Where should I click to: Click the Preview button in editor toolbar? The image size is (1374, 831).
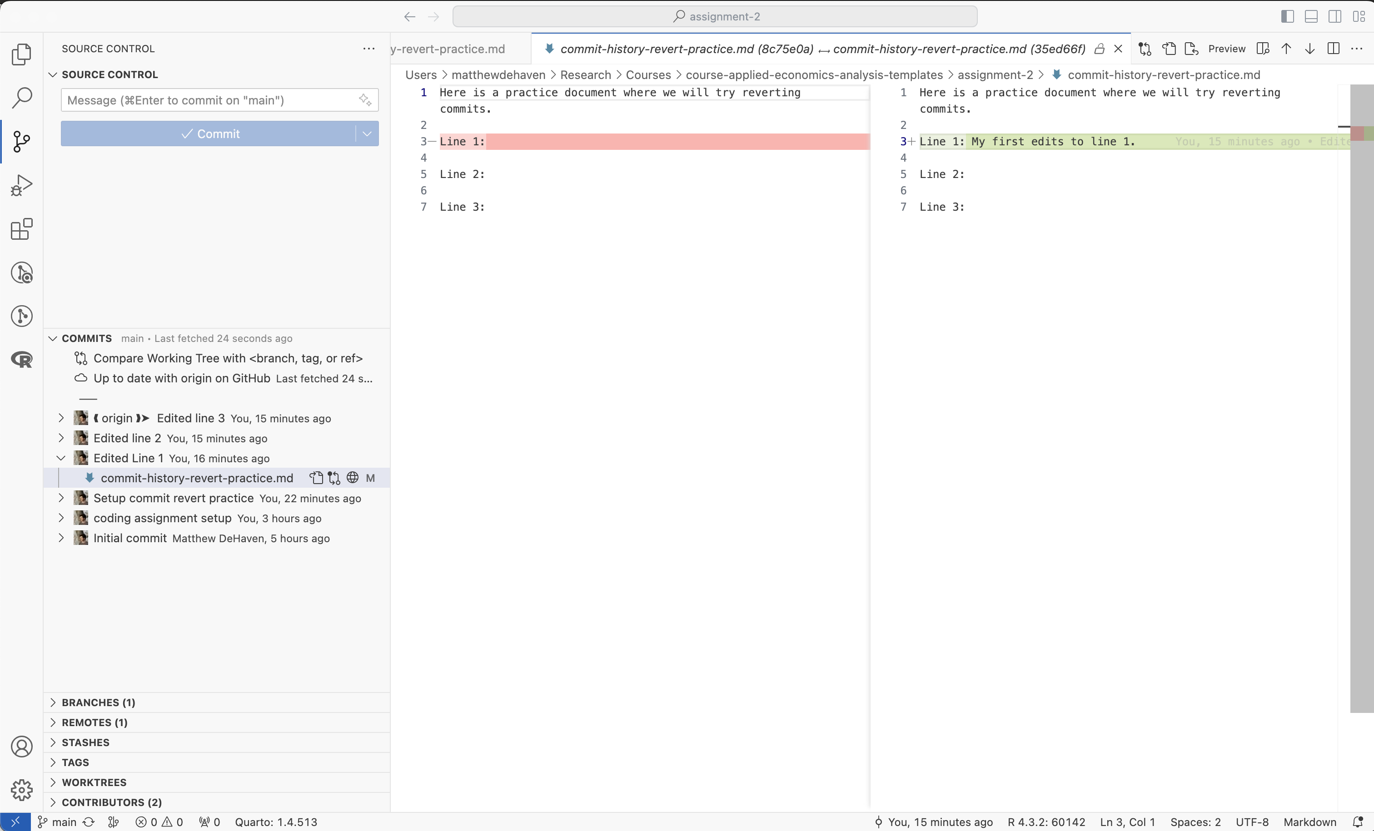1226,49
